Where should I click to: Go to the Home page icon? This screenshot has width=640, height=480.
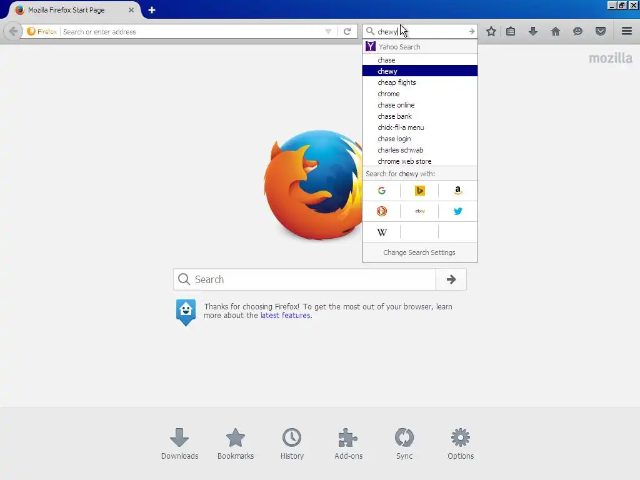(556, 31)
